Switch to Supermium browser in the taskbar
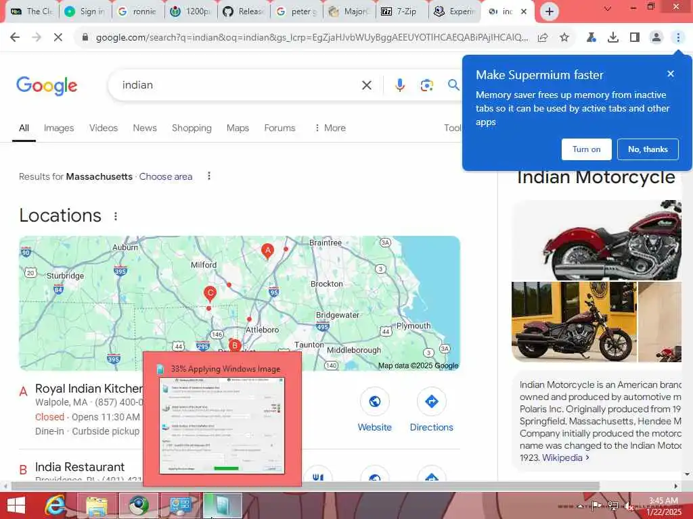The width and height of the screenshot is (693, 519). click(139, 505)
